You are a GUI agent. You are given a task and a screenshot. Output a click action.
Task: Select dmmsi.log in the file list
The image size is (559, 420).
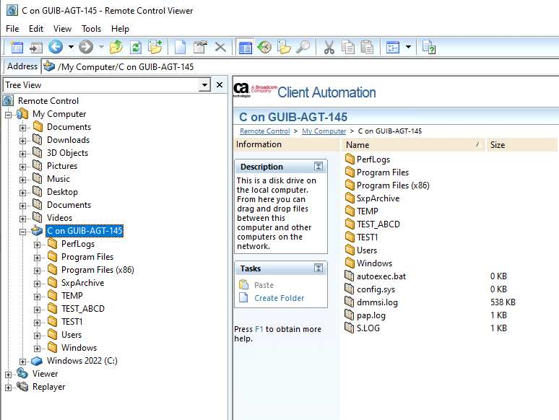(x=377, y=302)
